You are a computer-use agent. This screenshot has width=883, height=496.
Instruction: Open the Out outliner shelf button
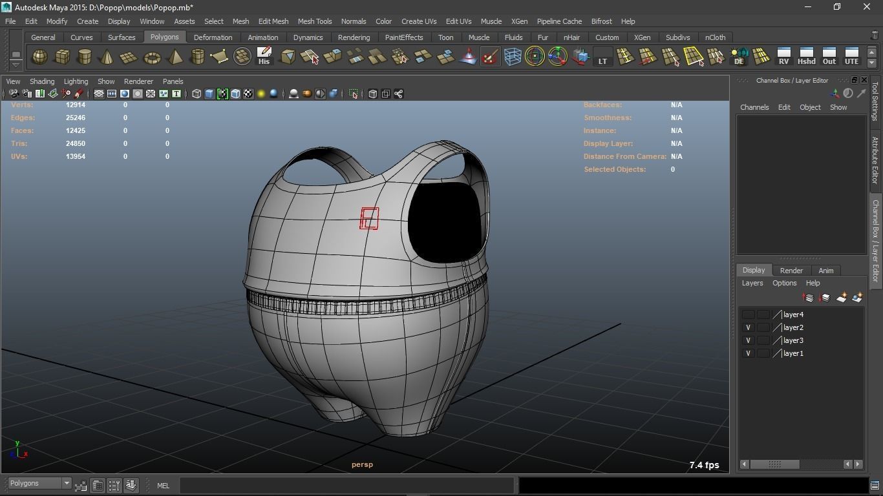[x=829, y=57]
